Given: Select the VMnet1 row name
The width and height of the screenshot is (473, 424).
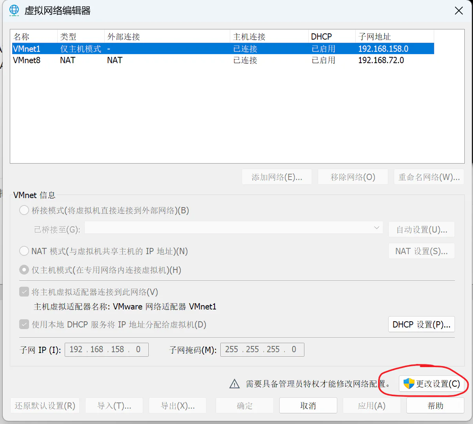Looking at the screenshot, I should click(x=27, y=49).
